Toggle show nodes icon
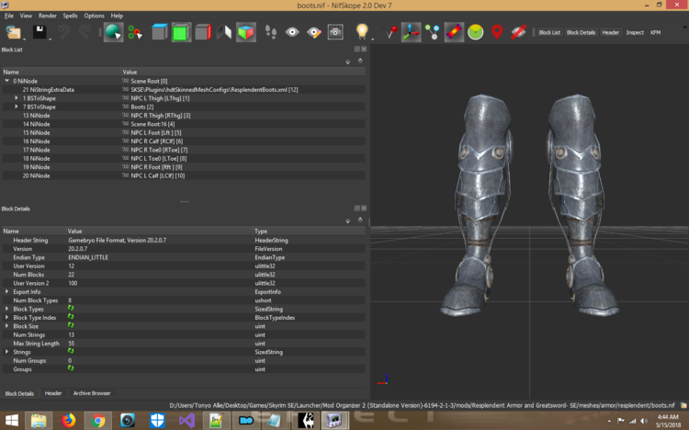This screenshot has width=689, height=430. (x=433, y=32)
